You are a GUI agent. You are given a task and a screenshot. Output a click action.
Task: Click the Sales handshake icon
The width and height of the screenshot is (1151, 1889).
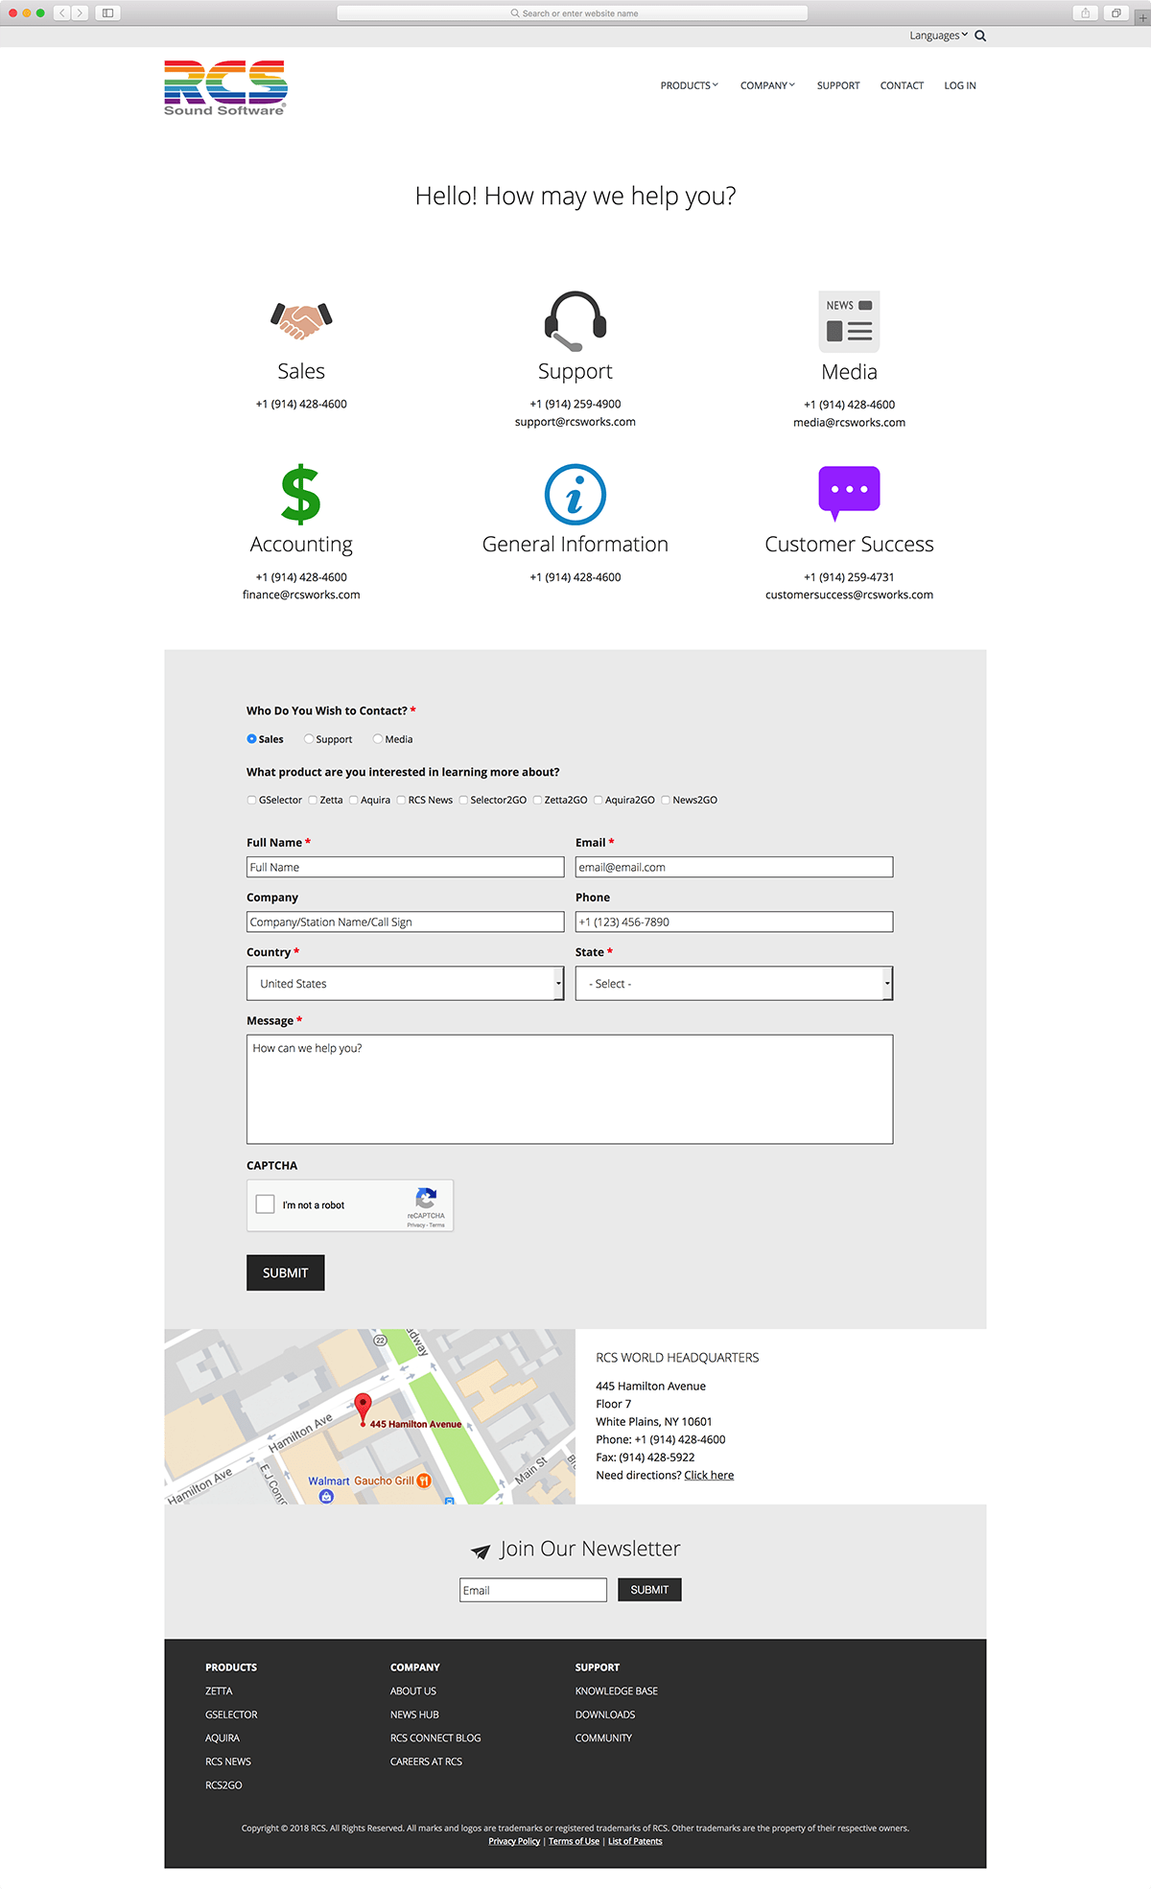tap(301, 320)
